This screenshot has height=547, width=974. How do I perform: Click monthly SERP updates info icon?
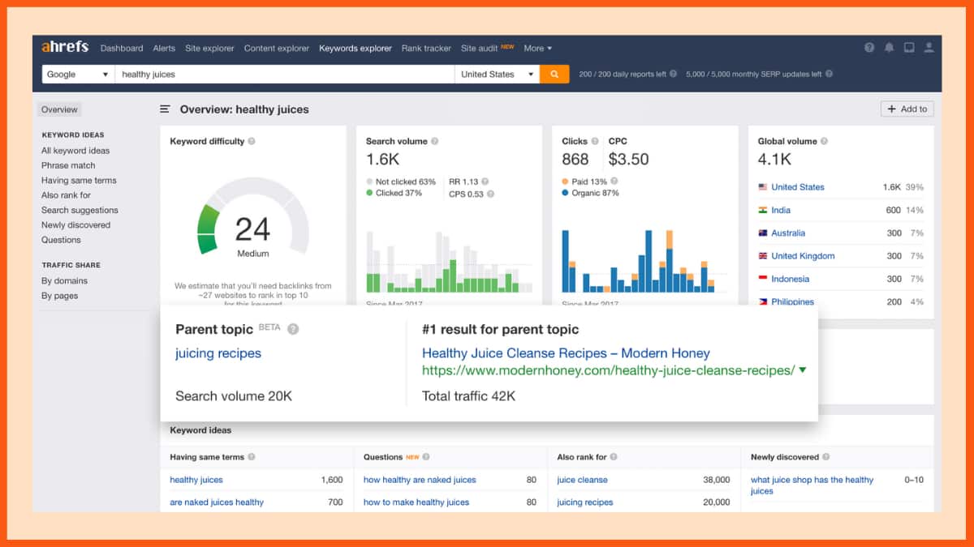(x=829, y=74)
